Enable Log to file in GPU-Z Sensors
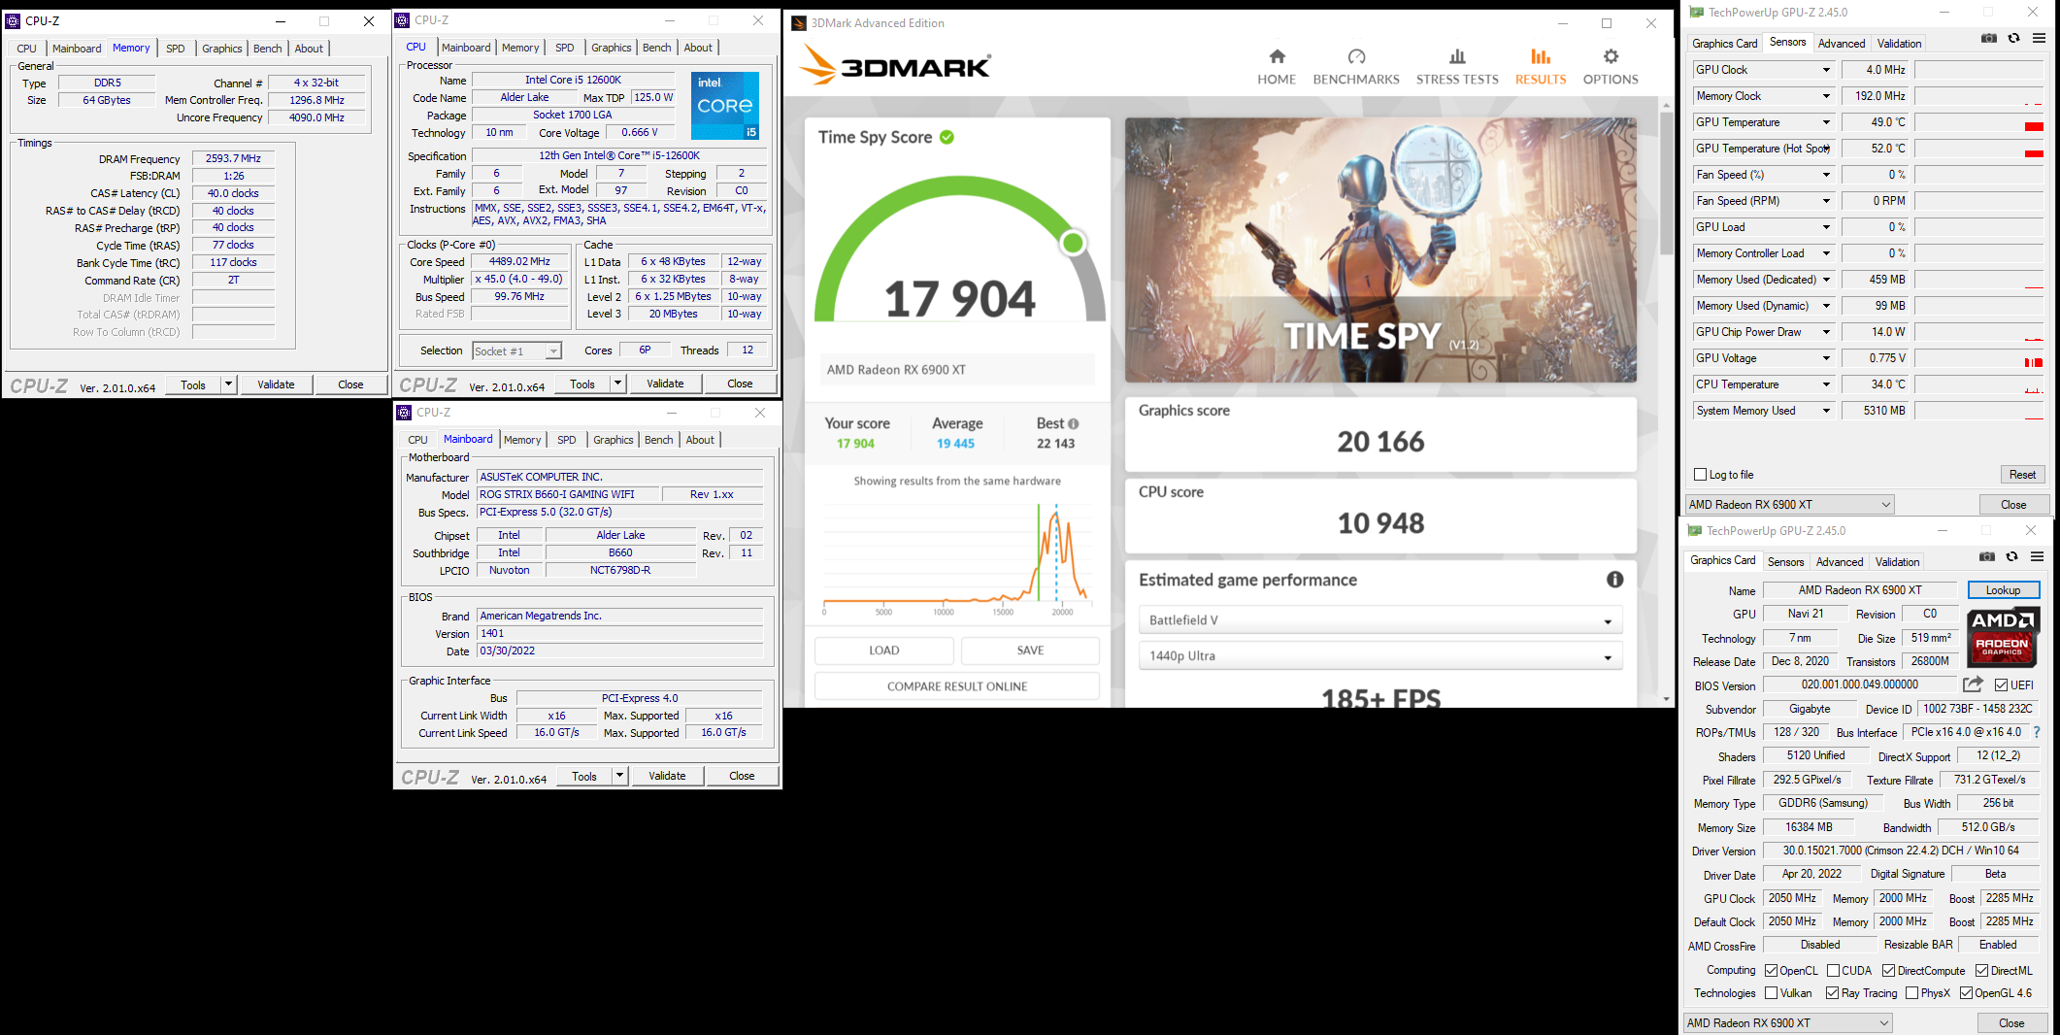The image size is (2060, 1035). coord(1700,475)
